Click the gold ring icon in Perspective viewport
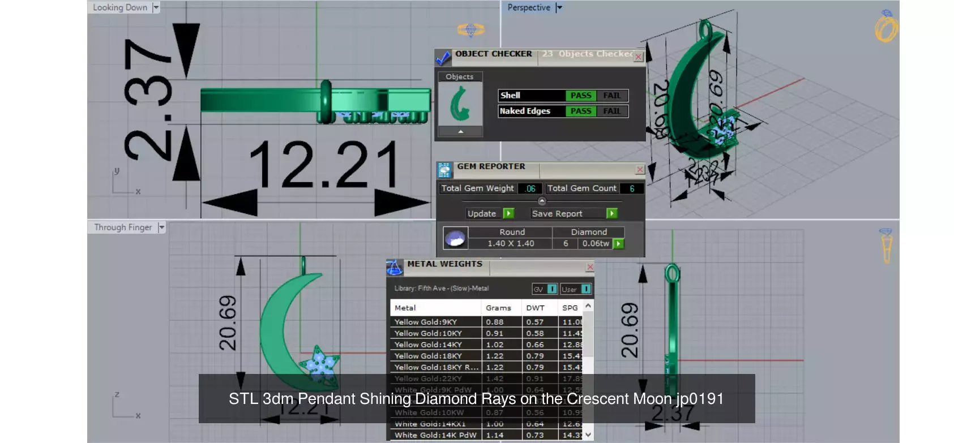The width and height of the screenshot is (954, 443). coord(886,27)
